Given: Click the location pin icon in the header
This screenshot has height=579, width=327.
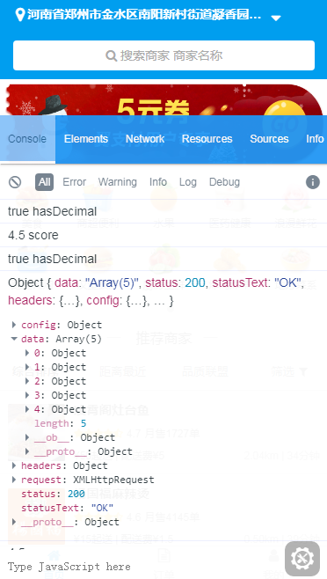Looking at the screenshot, I should point(20,15).
